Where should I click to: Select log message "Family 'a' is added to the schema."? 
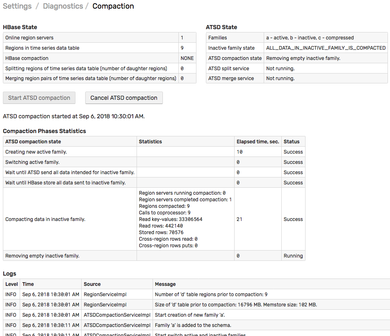pyautogui.click(x=193, y=325)
